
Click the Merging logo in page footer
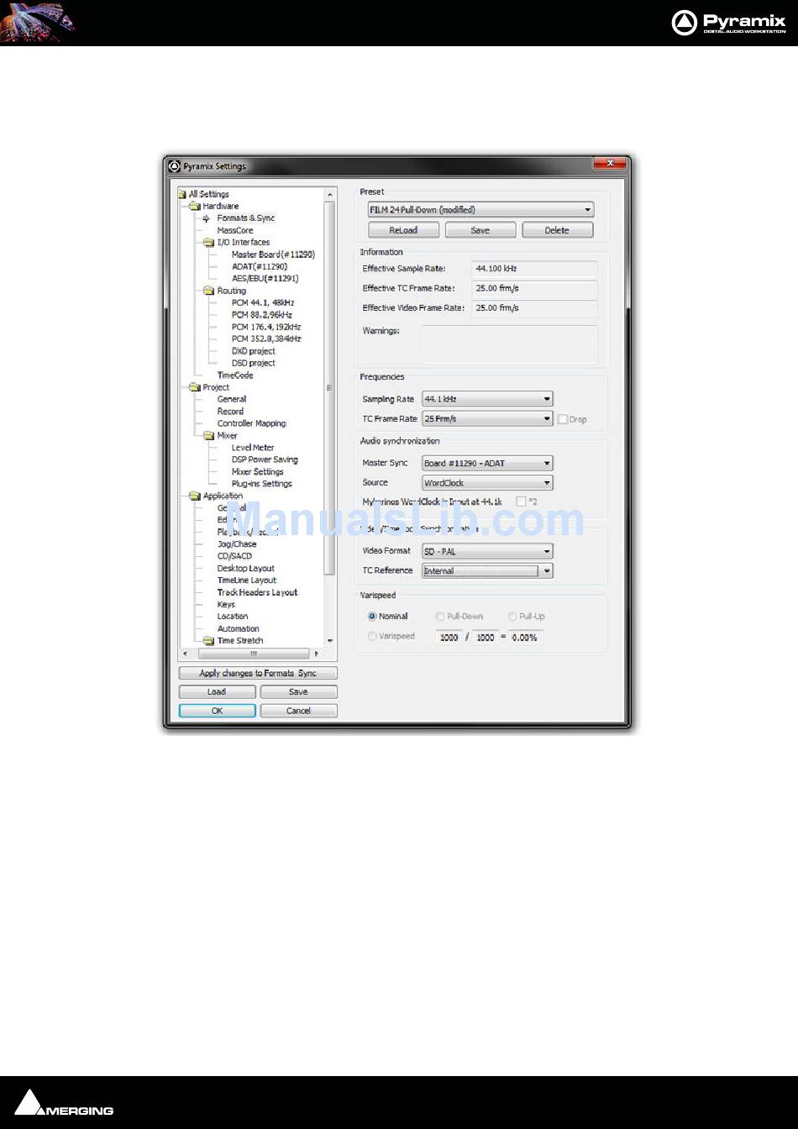[x=64, y=1103]
